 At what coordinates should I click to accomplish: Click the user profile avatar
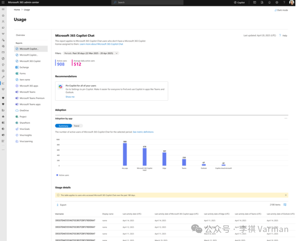click(x=292, y=3)
